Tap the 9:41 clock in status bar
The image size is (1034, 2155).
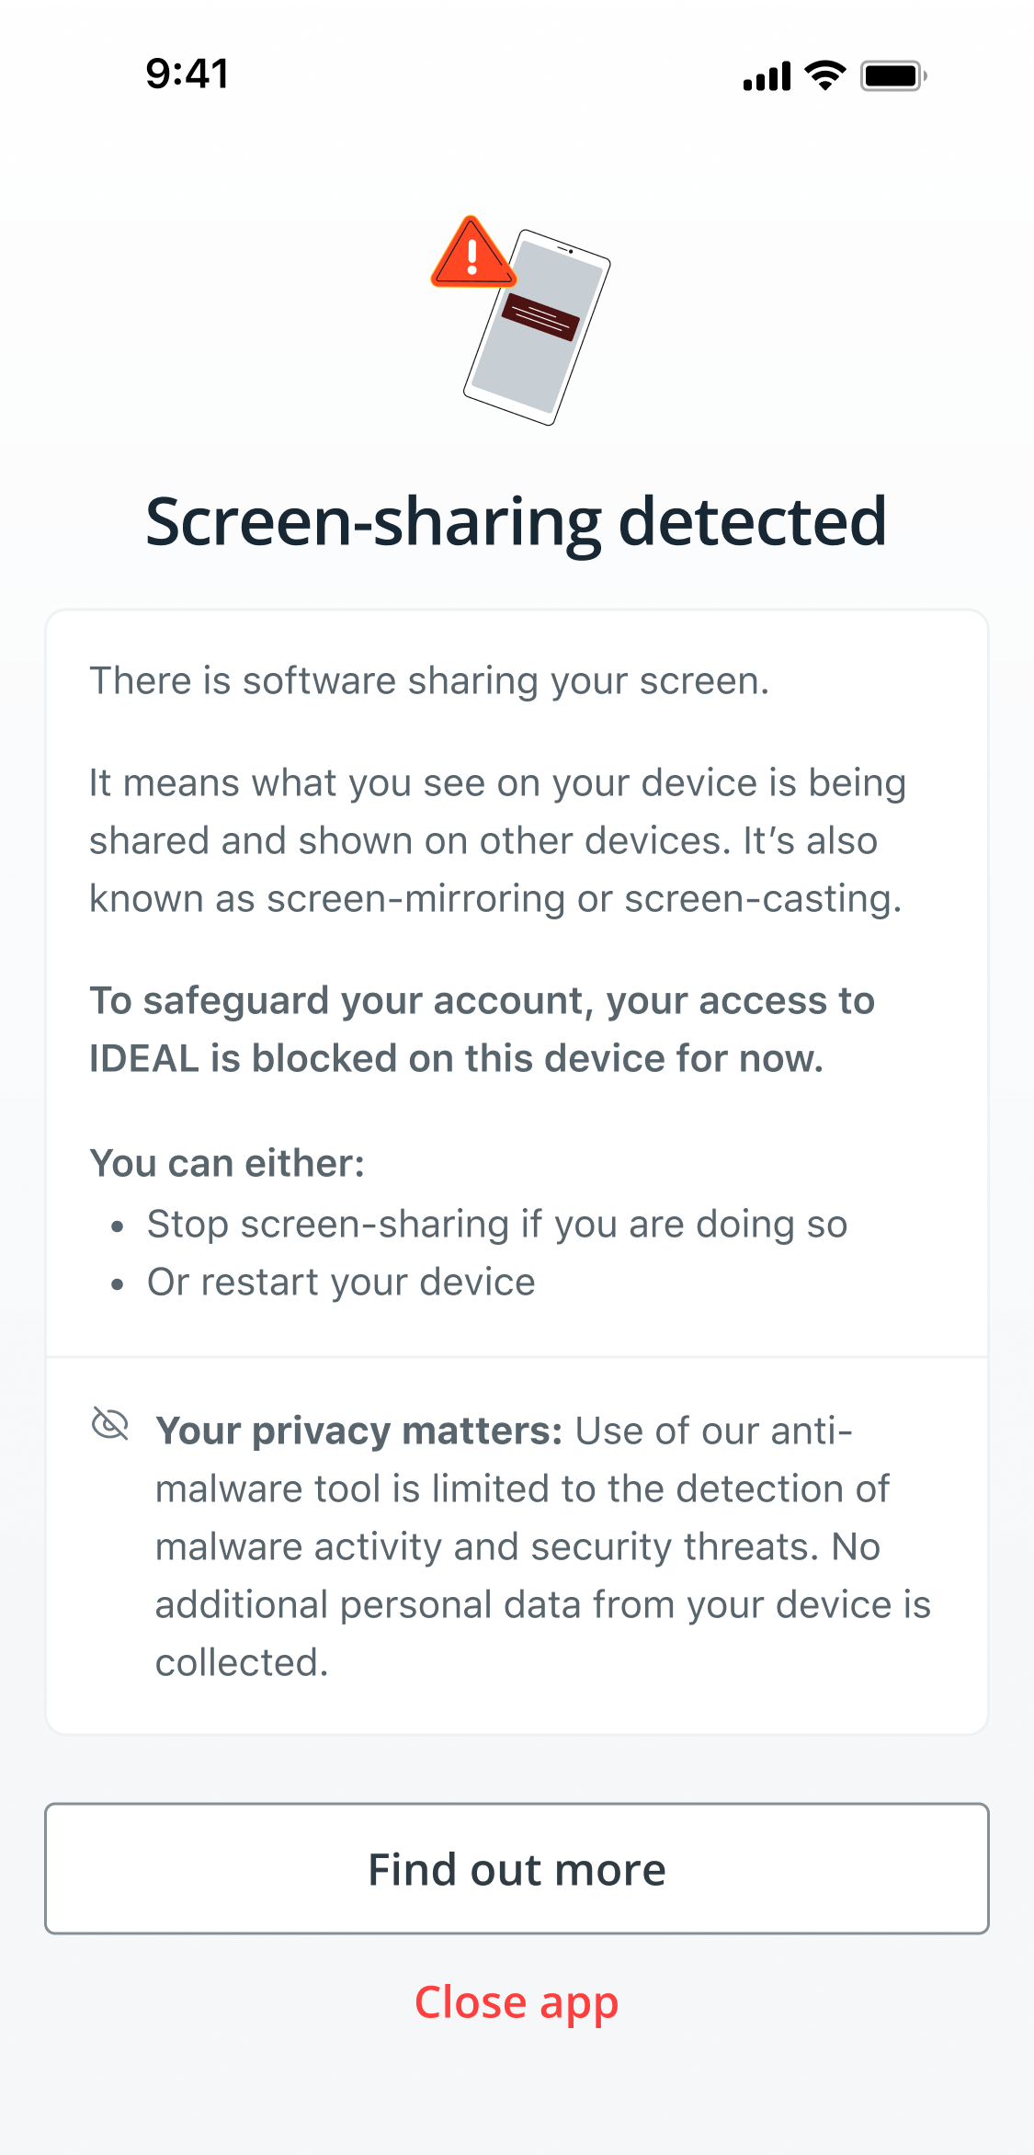(187, 74)
